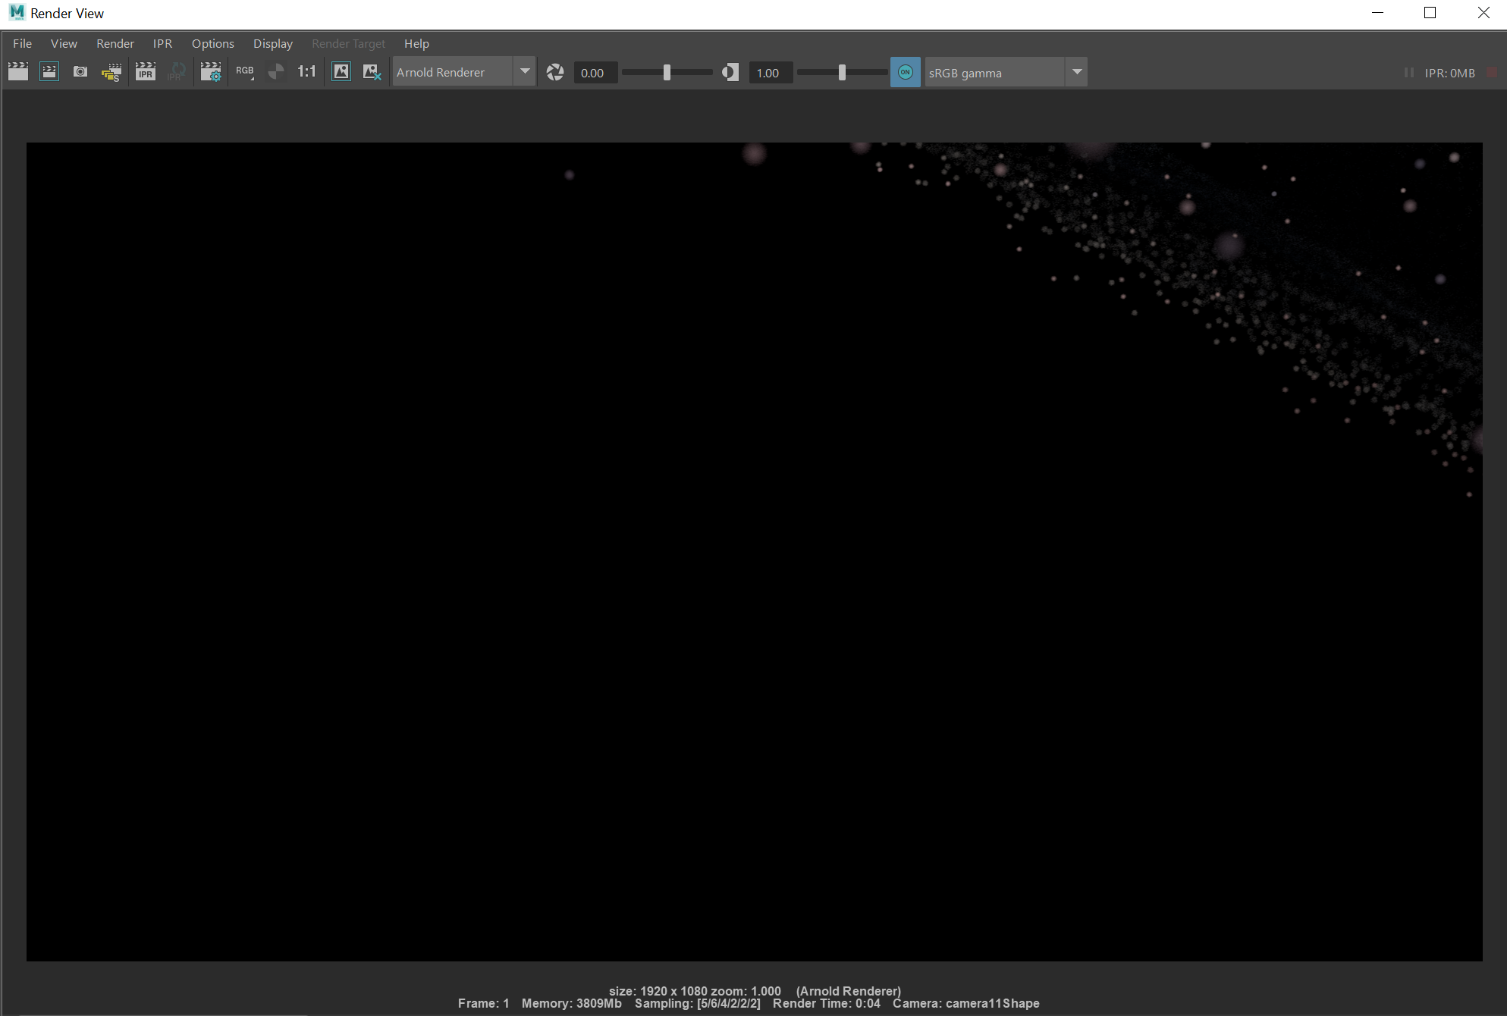Take a snapshot of the current view
The width and height of the screenshot is (1507, 1016).
[x=80, y=71]
